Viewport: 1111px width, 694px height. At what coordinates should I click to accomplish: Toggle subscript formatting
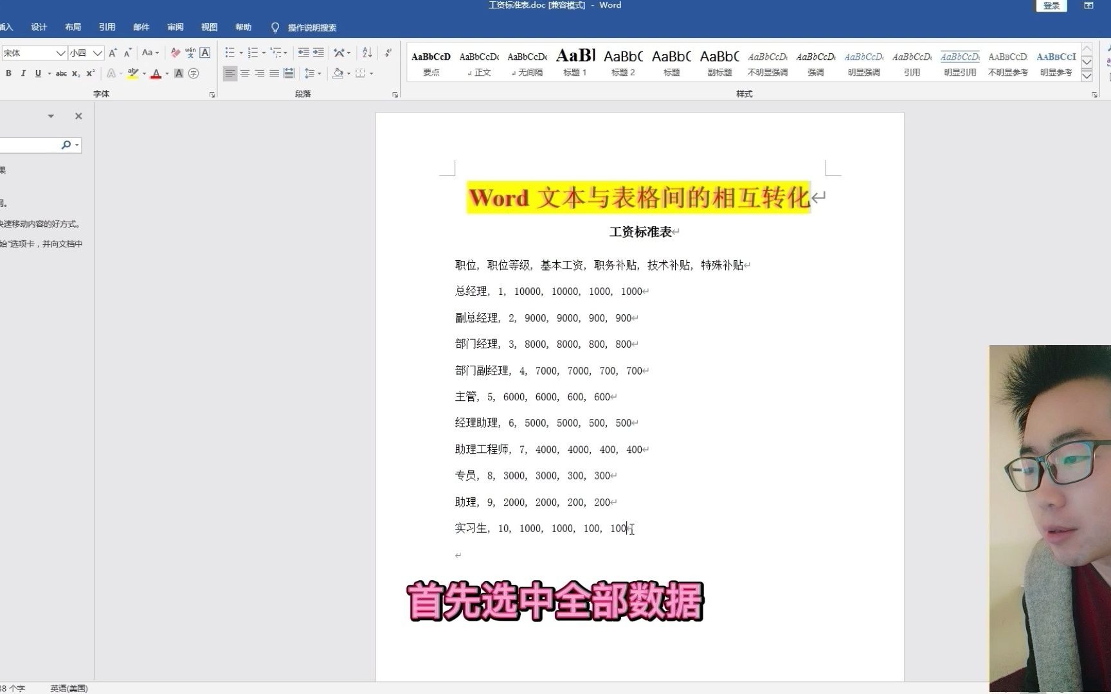[x=76, y=73]
